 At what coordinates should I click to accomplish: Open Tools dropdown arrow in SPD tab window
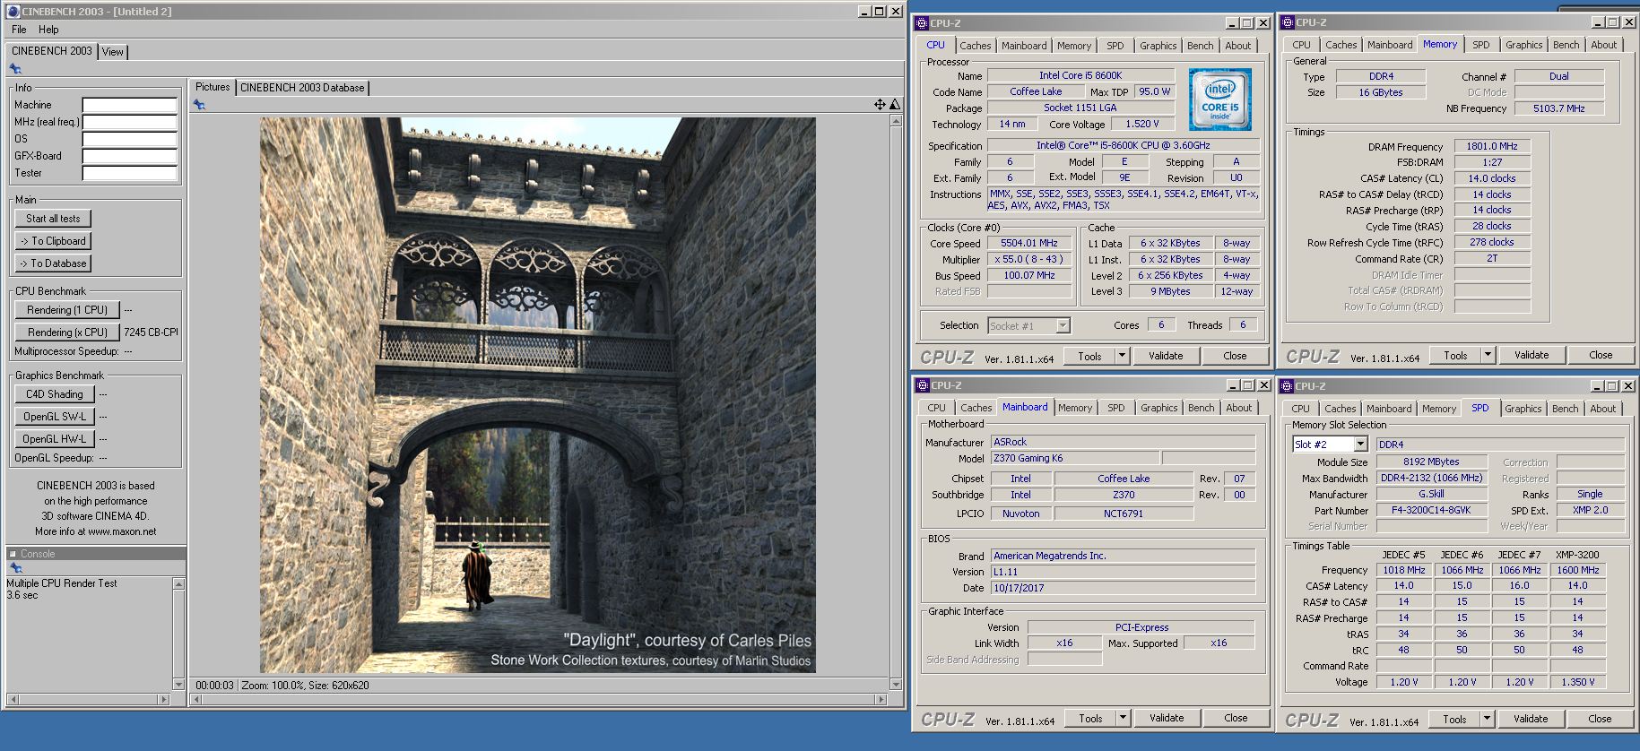1487,719
